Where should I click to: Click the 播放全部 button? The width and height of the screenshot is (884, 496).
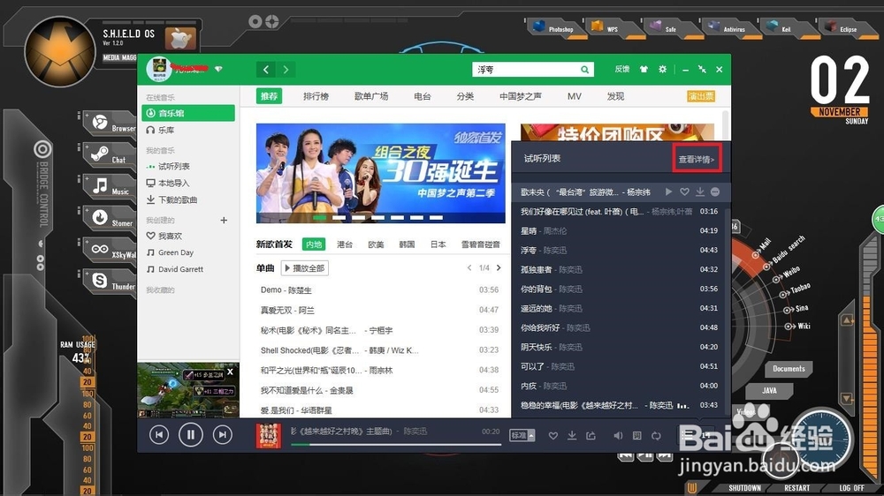click(304, 268)
